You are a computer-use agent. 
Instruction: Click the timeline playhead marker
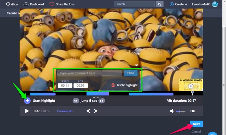tap(192, 93)
